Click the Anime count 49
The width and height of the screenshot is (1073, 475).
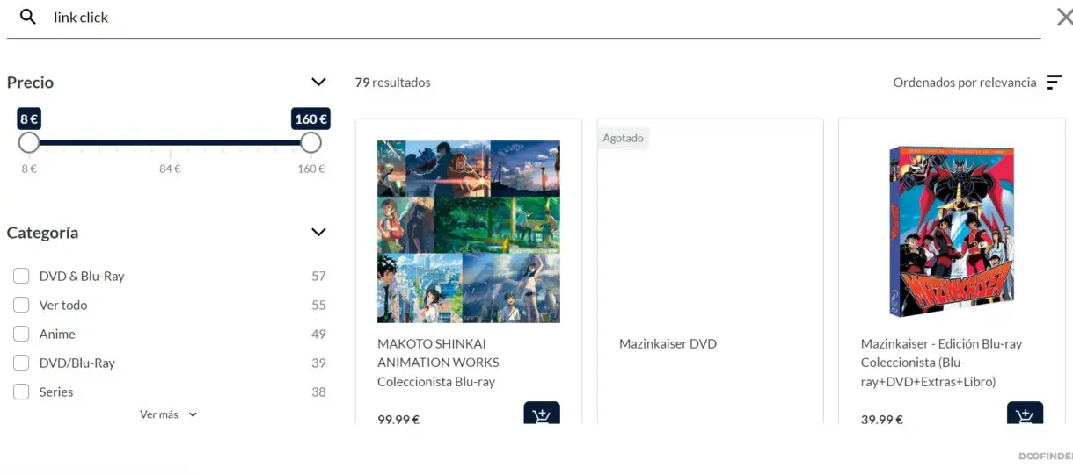point(318,334)
